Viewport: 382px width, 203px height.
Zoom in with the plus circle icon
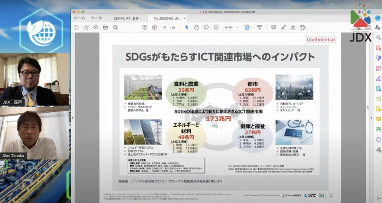pos(216,27)
